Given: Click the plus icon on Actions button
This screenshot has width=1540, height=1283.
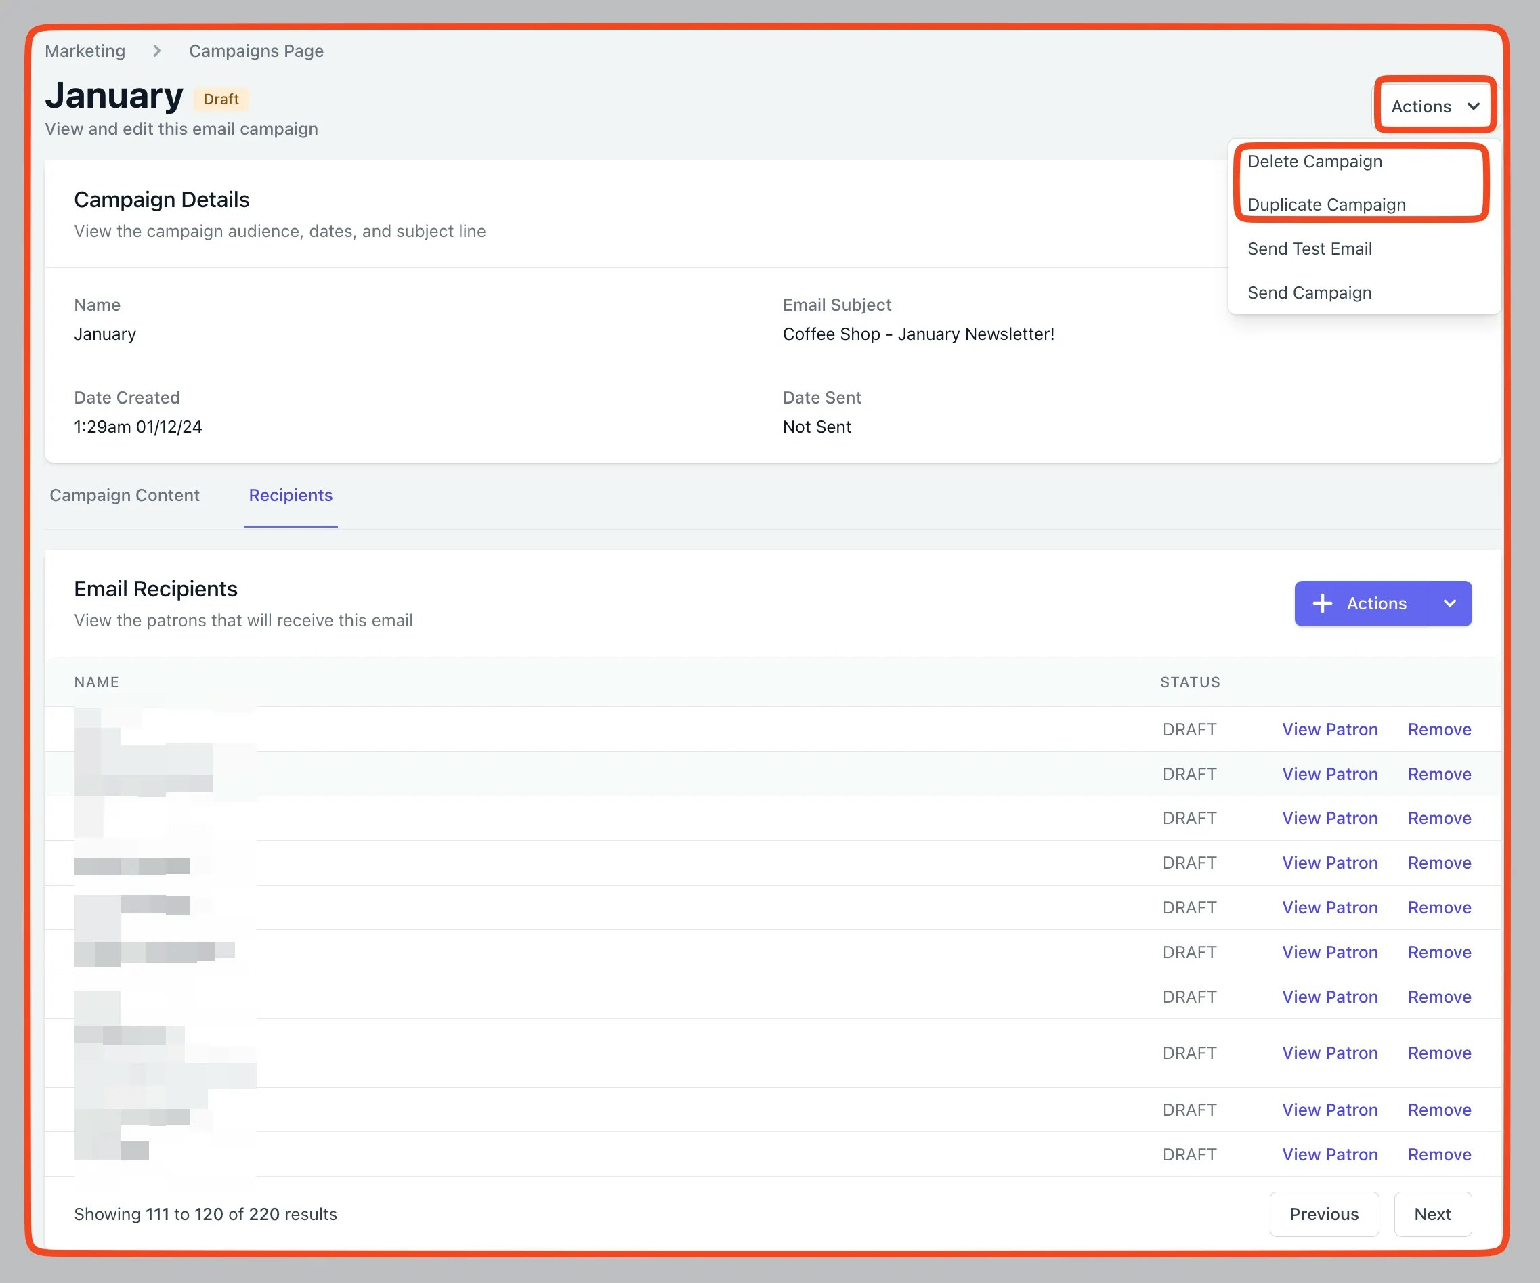Looking at the screenshot, I should [x=1321, y=603].
